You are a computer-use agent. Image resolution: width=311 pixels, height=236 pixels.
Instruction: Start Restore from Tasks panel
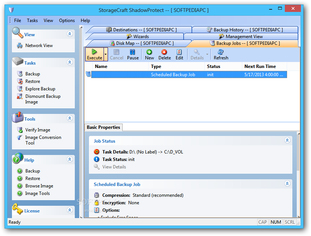coord(33,81)
